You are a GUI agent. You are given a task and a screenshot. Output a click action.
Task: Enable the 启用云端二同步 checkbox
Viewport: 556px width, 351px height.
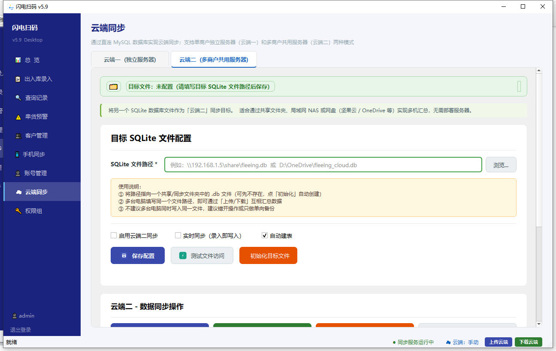tap(114, 235)
